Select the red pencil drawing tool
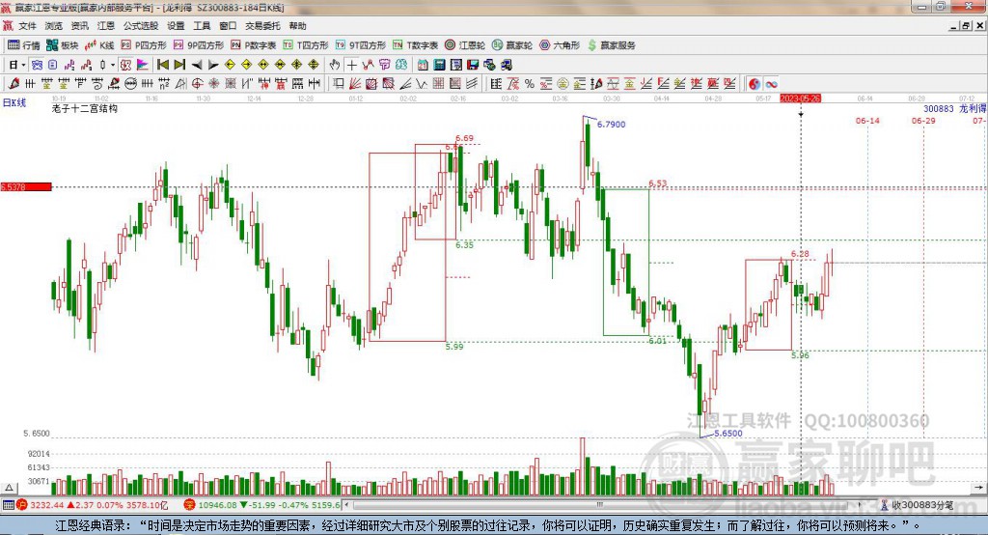Screen dimensions: 988x535 click(14, 84)
